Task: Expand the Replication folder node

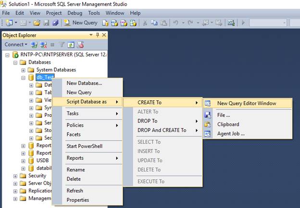Action: [x=15, y=191]
